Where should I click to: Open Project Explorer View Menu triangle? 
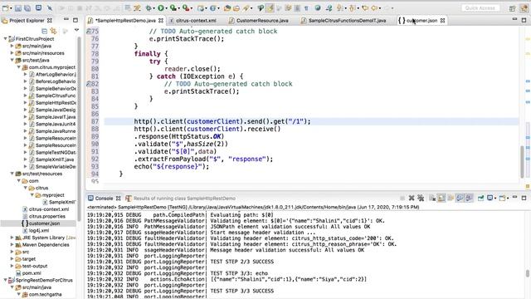[x=76, y=31]
